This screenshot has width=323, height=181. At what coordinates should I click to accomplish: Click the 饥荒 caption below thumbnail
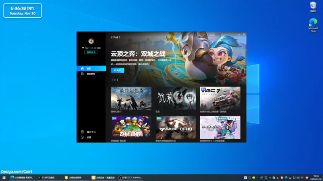[157, 112]
